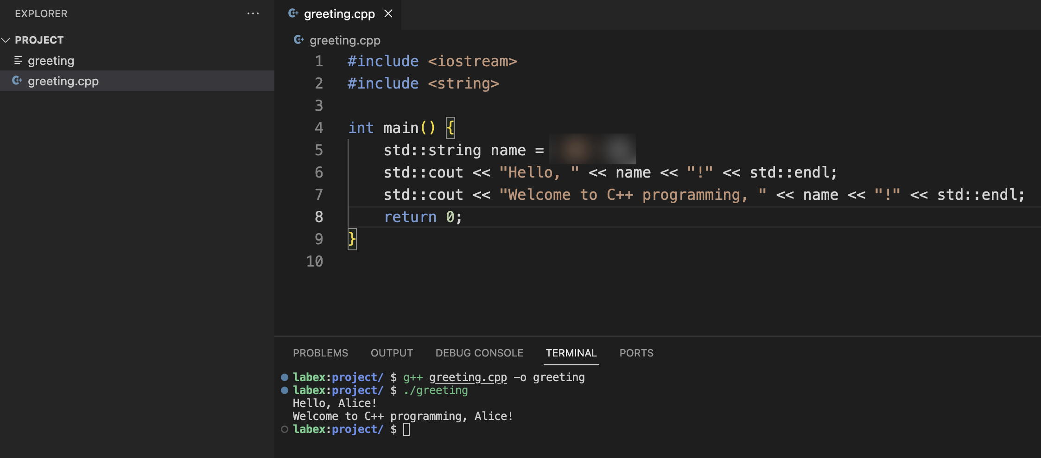Click the blue dot beside ./greeting command
The height and width of the screenshot is (458, 1041).
(x=285, y=390)
